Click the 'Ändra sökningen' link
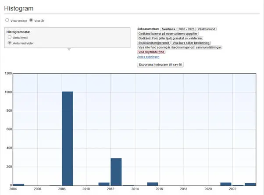This screenshot has height=195, width=264. [148, 57]
